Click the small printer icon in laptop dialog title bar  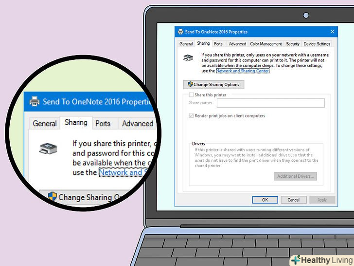180,32
